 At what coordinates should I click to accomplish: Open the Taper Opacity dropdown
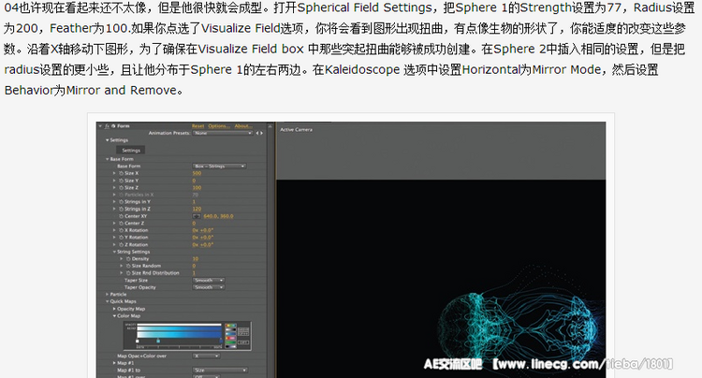click(208, 287)
